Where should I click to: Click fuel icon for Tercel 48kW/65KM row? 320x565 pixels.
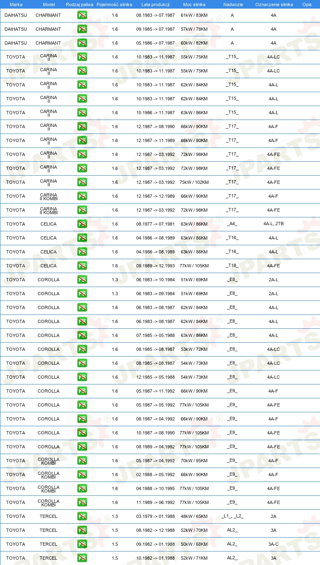[82, 516]
